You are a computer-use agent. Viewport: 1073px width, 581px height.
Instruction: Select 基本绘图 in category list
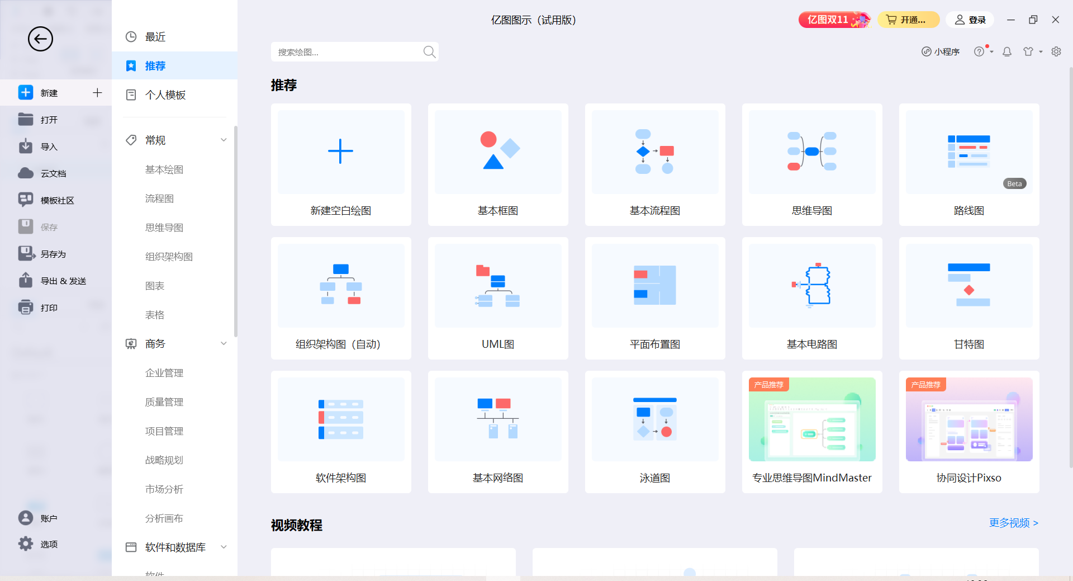point(164,169)
